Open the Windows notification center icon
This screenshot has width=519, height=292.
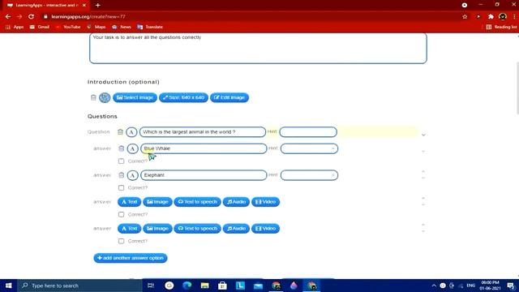[510, 286]
